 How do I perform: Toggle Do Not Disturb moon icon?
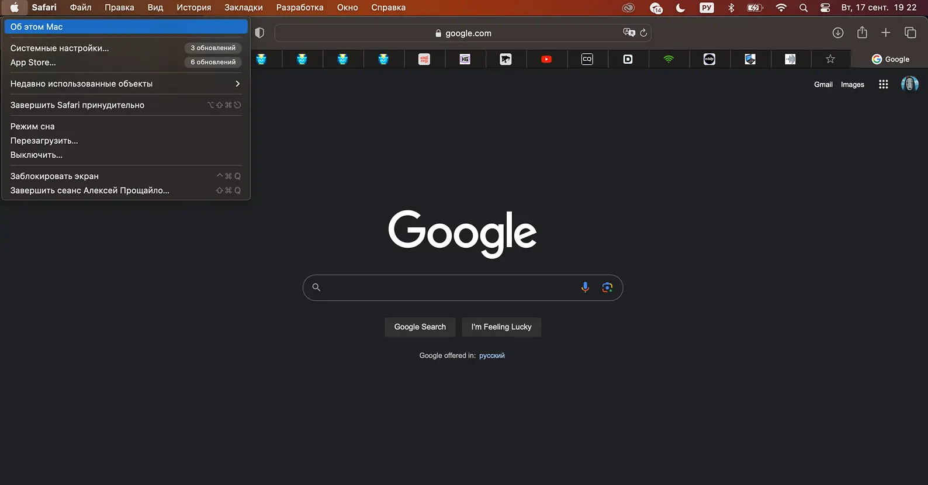pyautogui.click(x=680, y=8)
